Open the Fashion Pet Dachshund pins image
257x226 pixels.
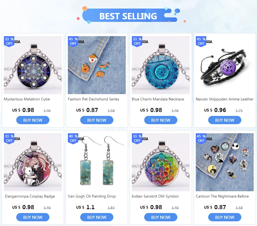click(97, 65)
